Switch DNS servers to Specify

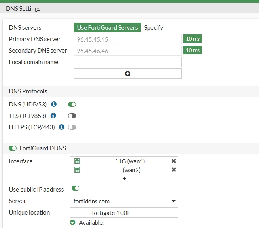point(153,27)
